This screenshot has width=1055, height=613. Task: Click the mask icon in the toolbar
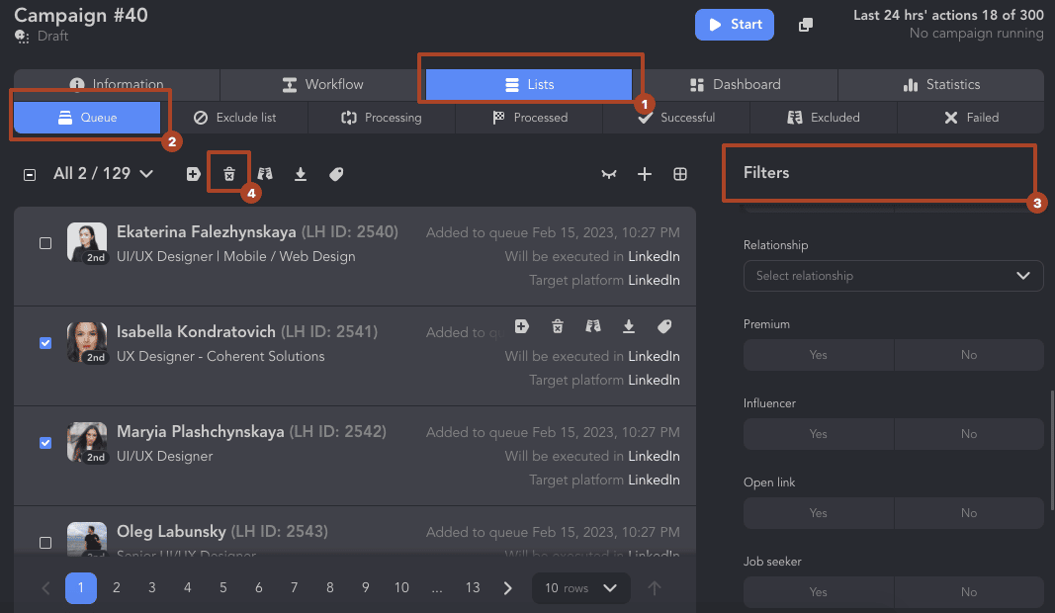(x=608, y=173)
